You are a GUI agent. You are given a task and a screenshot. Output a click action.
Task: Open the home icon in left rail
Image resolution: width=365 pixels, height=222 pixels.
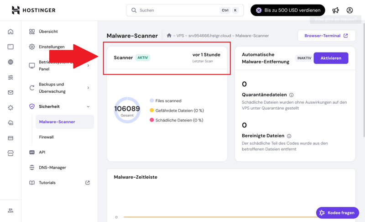(x=10, y=32)
